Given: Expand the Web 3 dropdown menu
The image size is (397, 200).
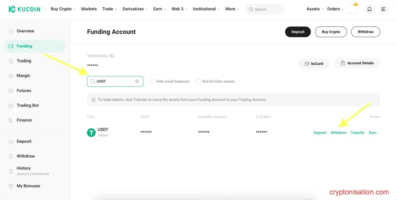Looking at the screenshot, I should (x=179, y=9).
